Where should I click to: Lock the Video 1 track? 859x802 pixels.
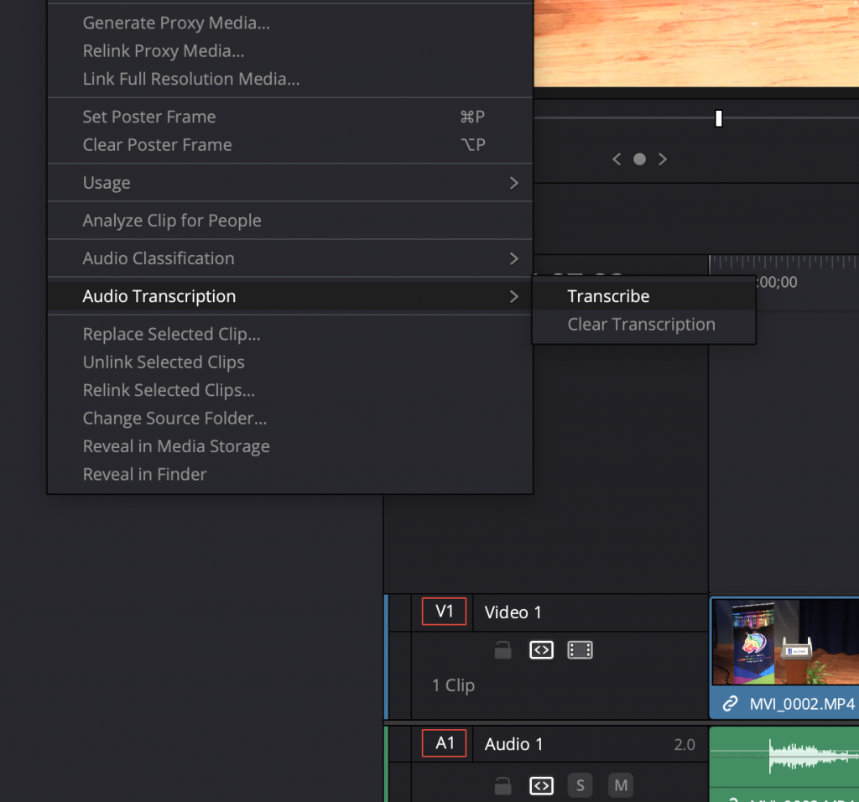point(502,650)
